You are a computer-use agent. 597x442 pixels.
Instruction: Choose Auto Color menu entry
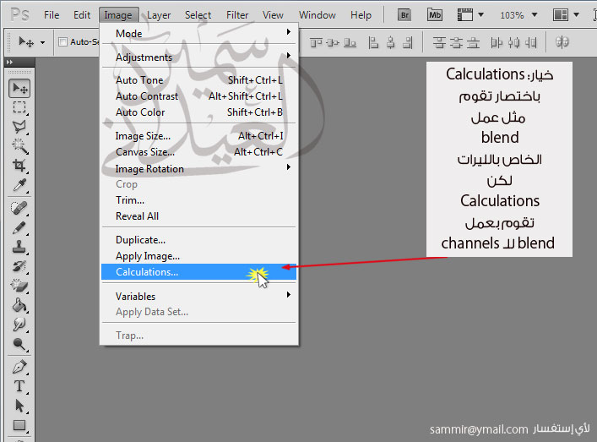tap(198, 112)
